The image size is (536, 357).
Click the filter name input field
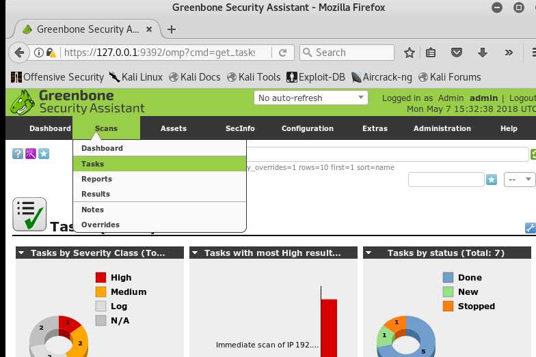(x=446, y=180)
